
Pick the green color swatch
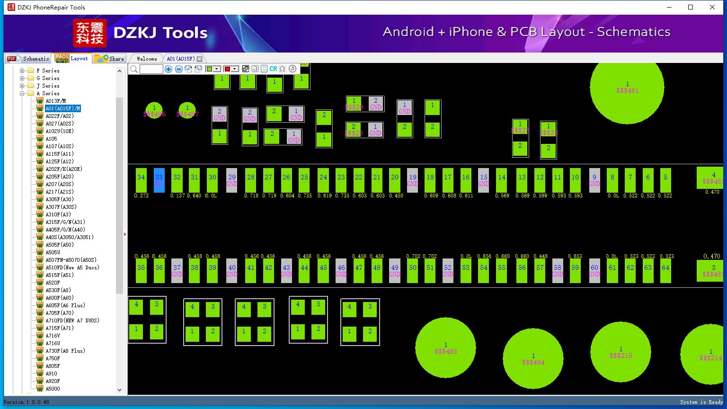(x=210, y=69)
